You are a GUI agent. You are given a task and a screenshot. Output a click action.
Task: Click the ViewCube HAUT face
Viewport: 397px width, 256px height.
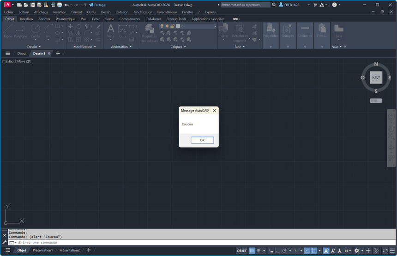click(376, 77)
